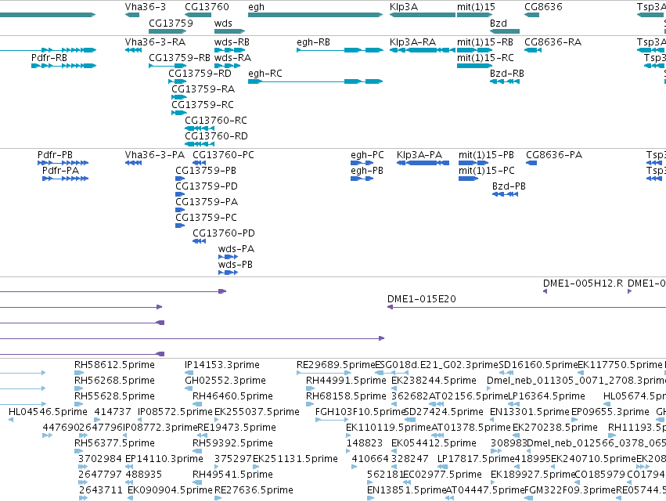This screenshot has width=666, height=502.
Task: Click the mit(1)15-RB transcript glyph
Action: [475, 50]
